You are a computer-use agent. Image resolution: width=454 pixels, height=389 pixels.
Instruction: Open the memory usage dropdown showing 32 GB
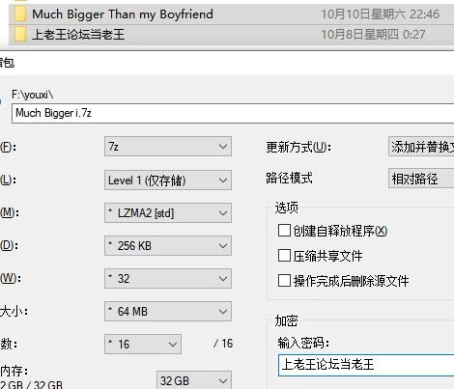click(x=194, y=380)
